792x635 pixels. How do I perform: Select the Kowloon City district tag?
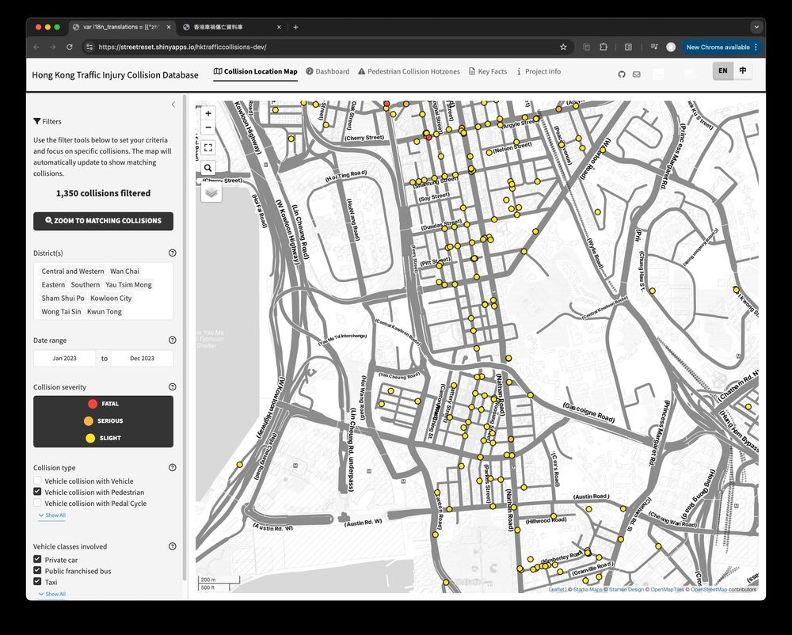[x=111, y=298]
